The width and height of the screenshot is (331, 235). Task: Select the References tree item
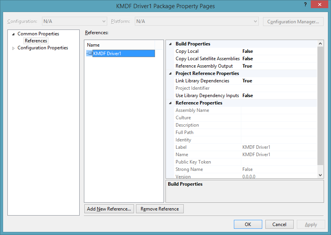pyautogui.click(x=36, y=40)
